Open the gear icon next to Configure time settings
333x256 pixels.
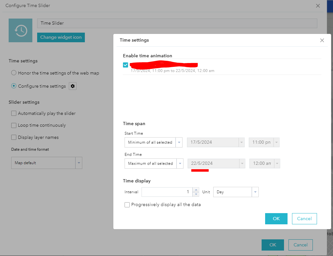coord(72,86)
